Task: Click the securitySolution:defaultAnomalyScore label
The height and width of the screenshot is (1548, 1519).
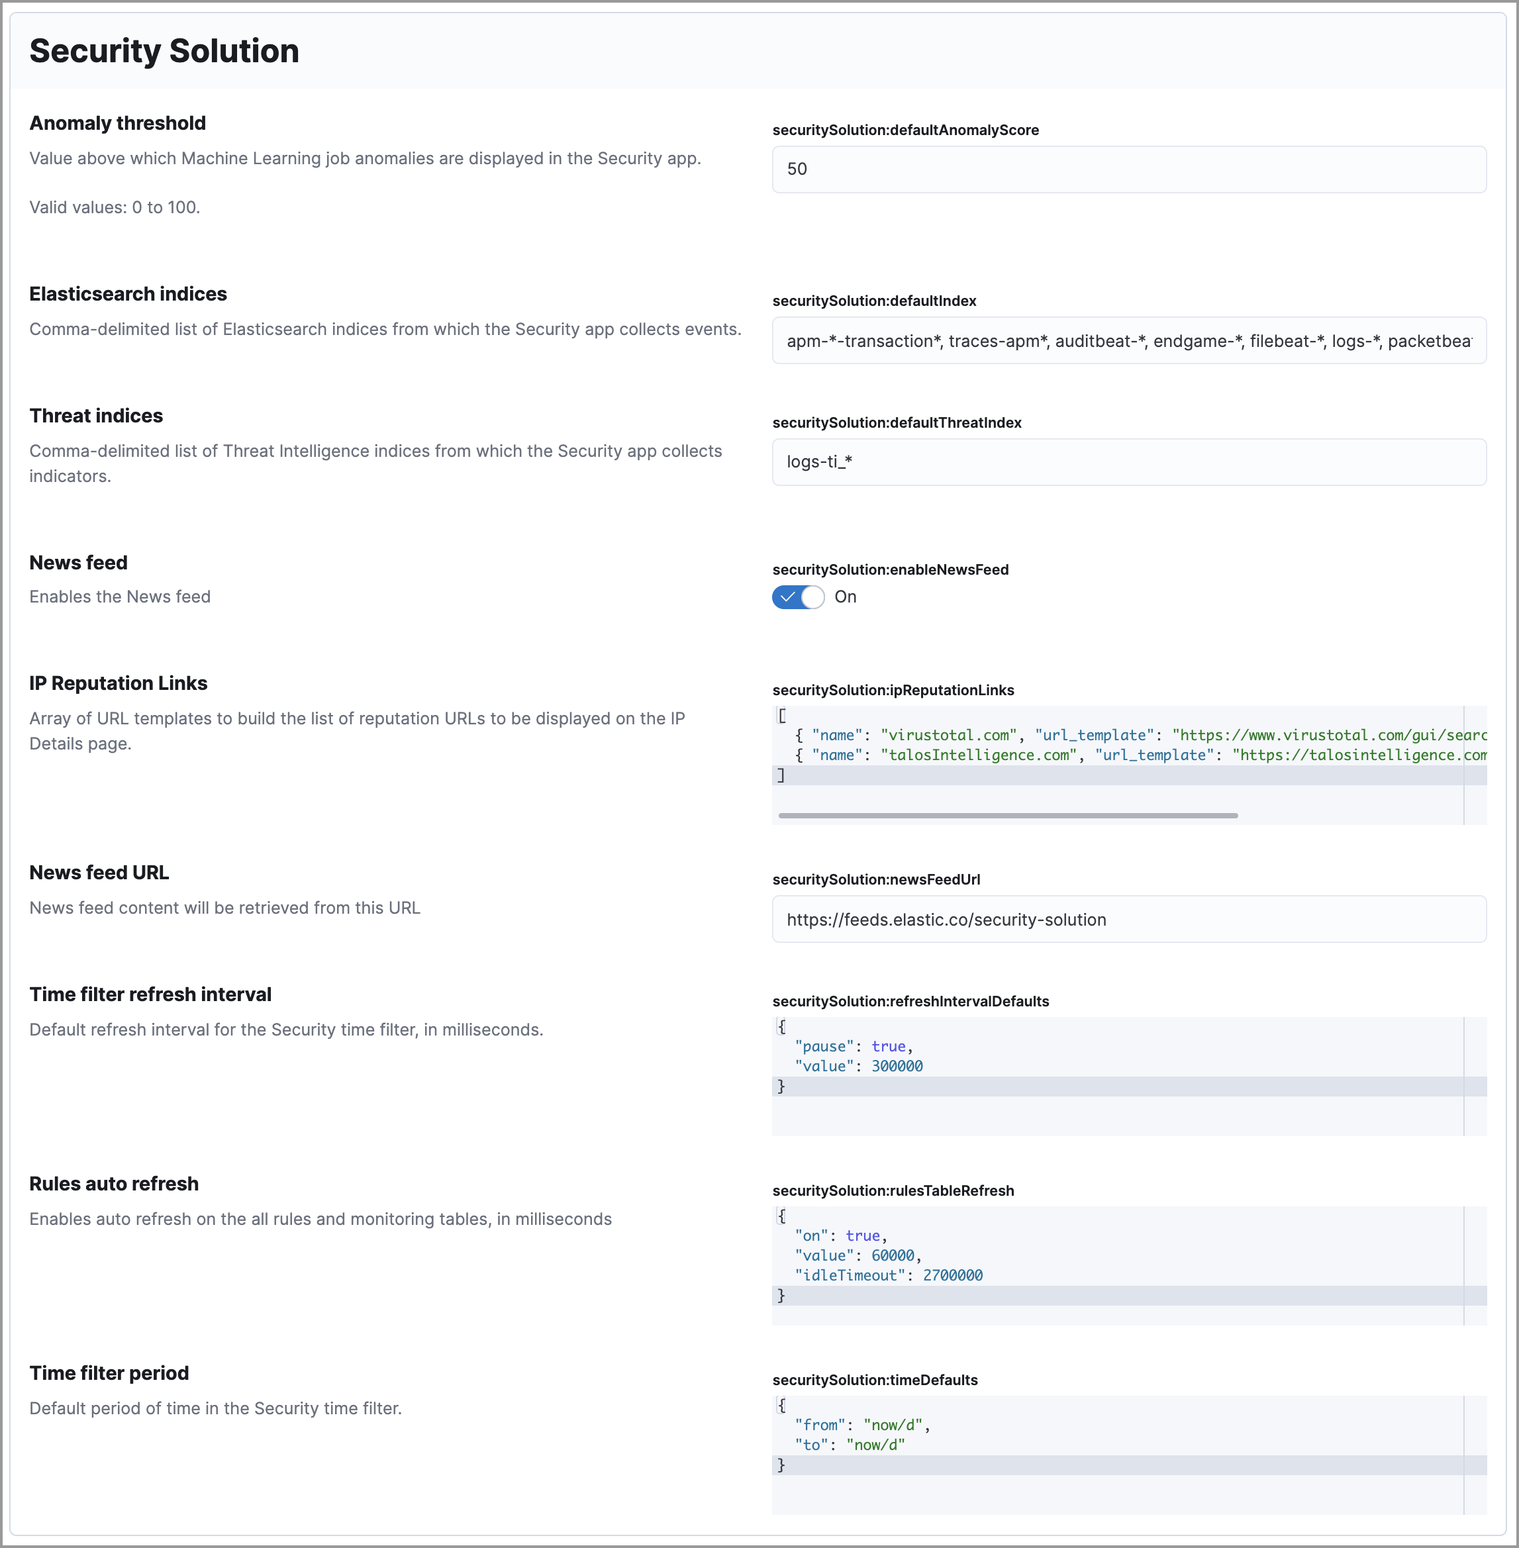Action: tap(905, 130)
